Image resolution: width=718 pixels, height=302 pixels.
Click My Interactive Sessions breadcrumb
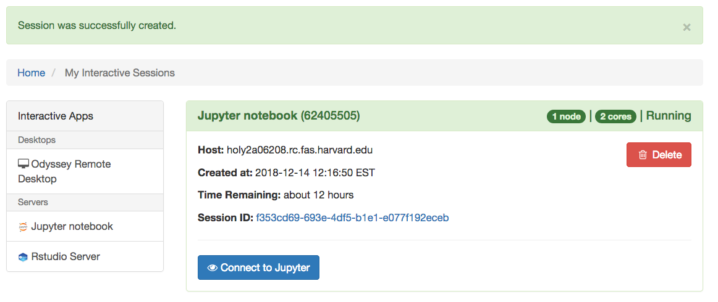(119, 73)
